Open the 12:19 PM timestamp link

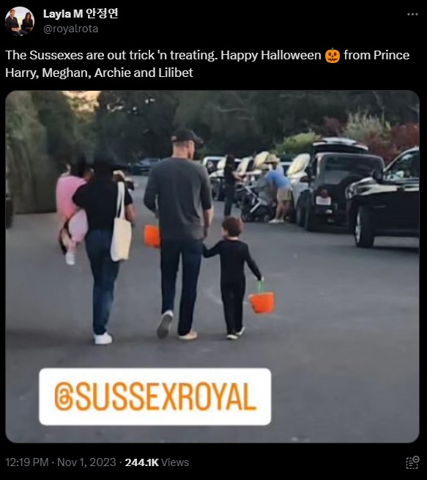[27, 462]
